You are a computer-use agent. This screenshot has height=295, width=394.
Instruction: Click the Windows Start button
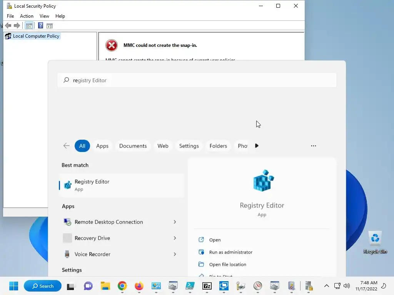[13, 286]
